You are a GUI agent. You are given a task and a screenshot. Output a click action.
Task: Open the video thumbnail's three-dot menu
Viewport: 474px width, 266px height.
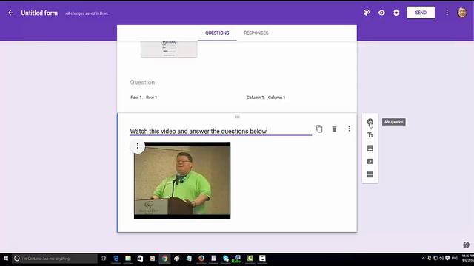138,146
